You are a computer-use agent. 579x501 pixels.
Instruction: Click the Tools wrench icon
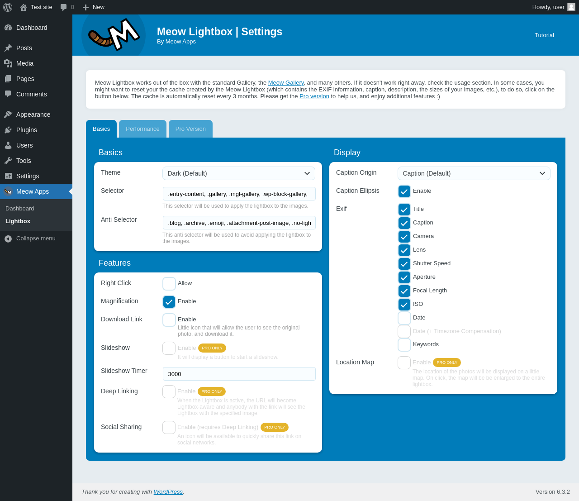pos(8,161)
